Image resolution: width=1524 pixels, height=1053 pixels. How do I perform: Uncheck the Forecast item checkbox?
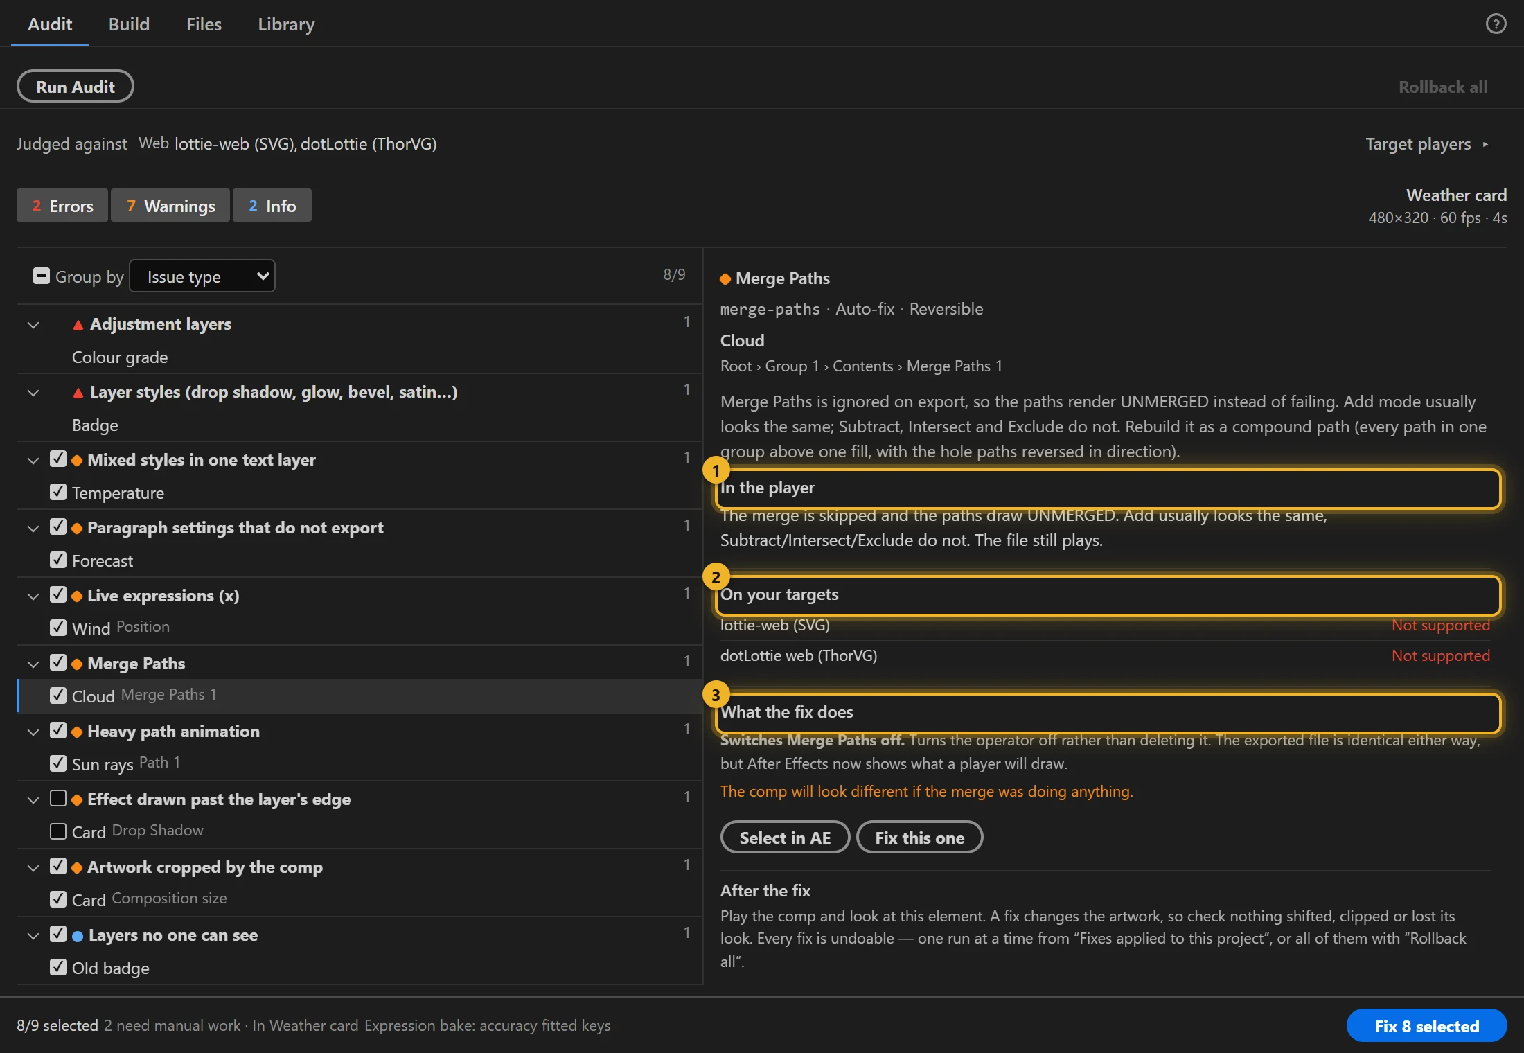coord(58,560)
